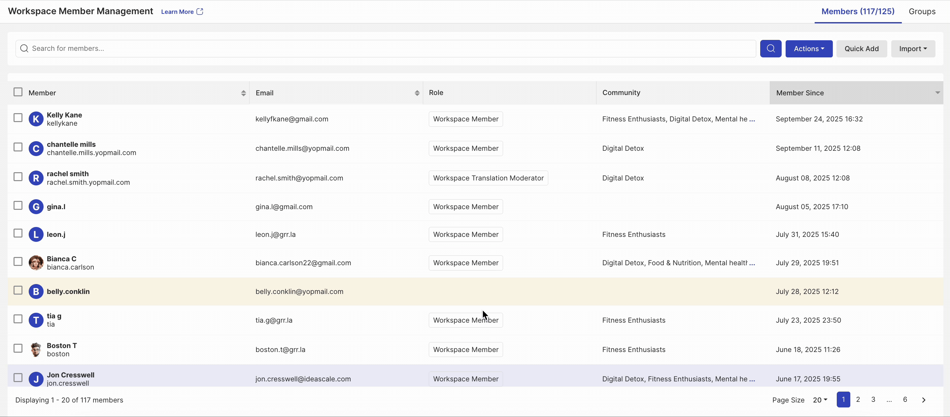
Task: Open the Actions dropdown menu
Action: click(809, 49)
